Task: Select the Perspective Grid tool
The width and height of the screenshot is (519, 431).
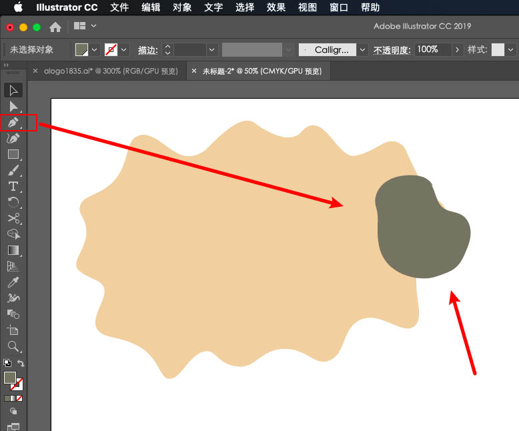Action: tap(13, 266)
